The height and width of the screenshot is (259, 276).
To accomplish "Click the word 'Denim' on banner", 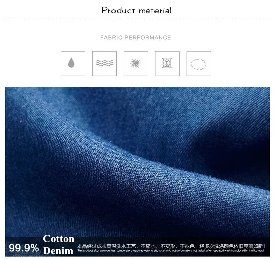I will (x=58, y=251).
